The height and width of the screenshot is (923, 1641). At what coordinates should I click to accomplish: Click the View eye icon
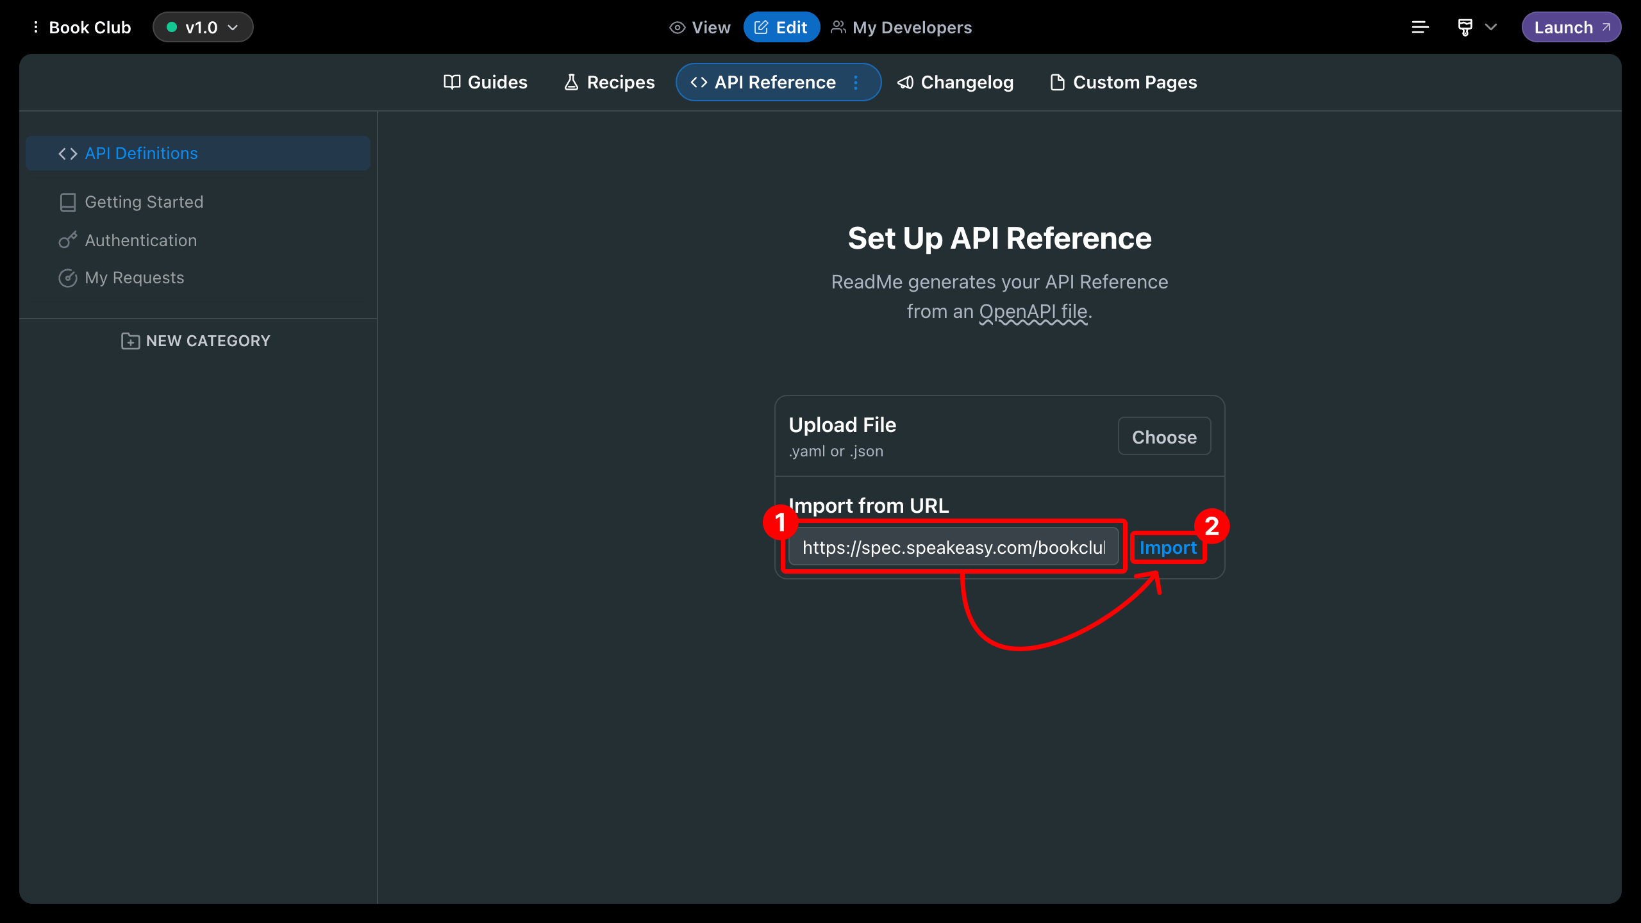[677, 27]
